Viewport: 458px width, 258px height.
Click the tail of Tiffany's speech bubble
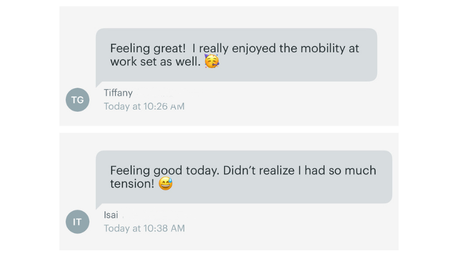pos(99,84)
